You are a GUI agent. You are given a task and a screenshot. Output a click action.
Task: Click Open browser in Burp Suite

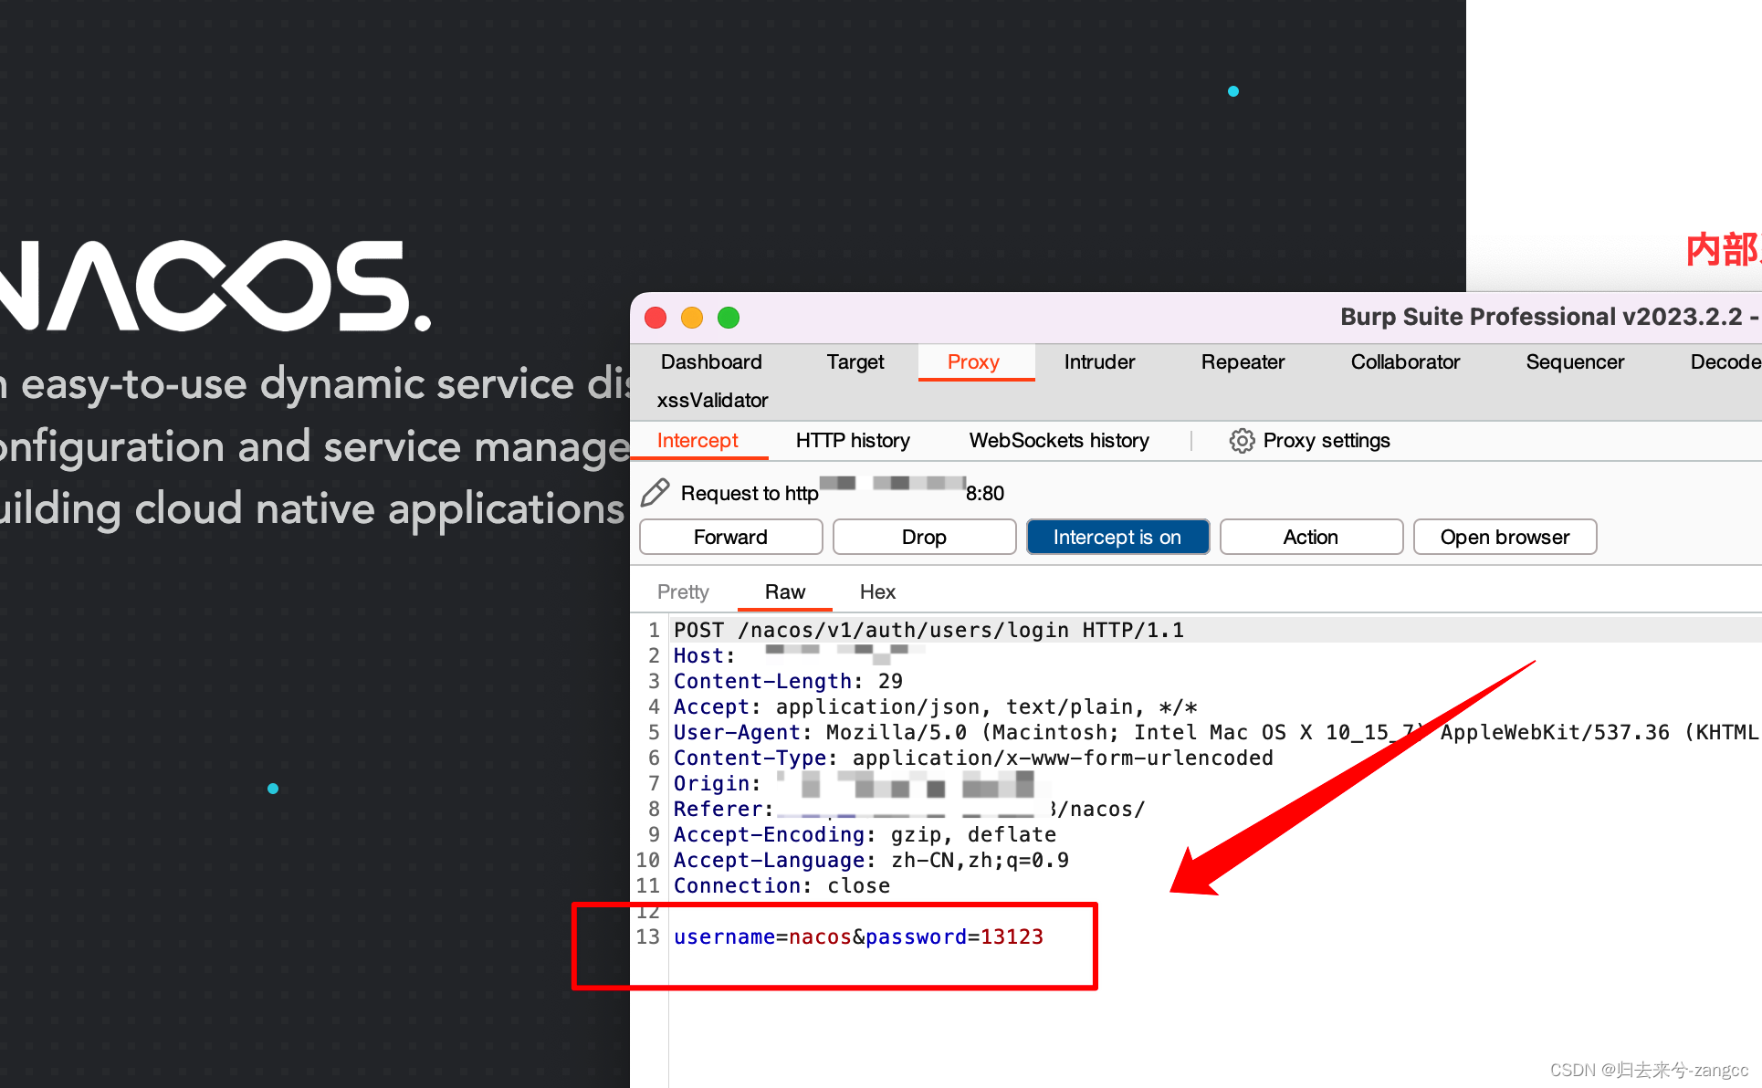pyautogui.click(x=1505, y=537)
